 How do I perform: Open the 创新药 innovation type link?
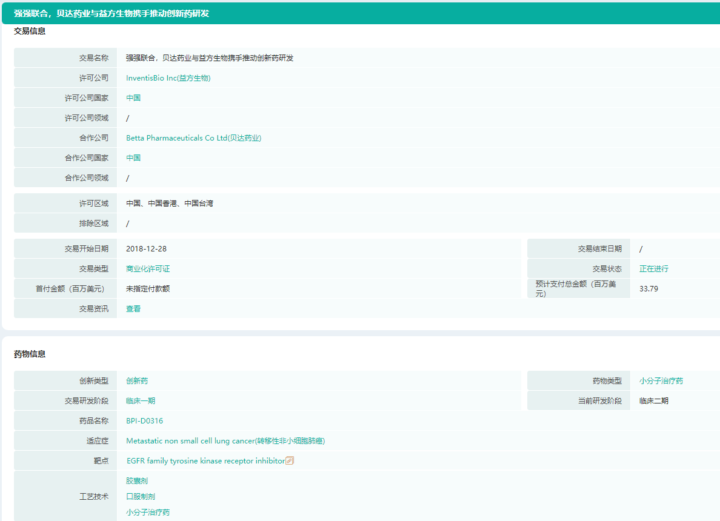(137, 380)
